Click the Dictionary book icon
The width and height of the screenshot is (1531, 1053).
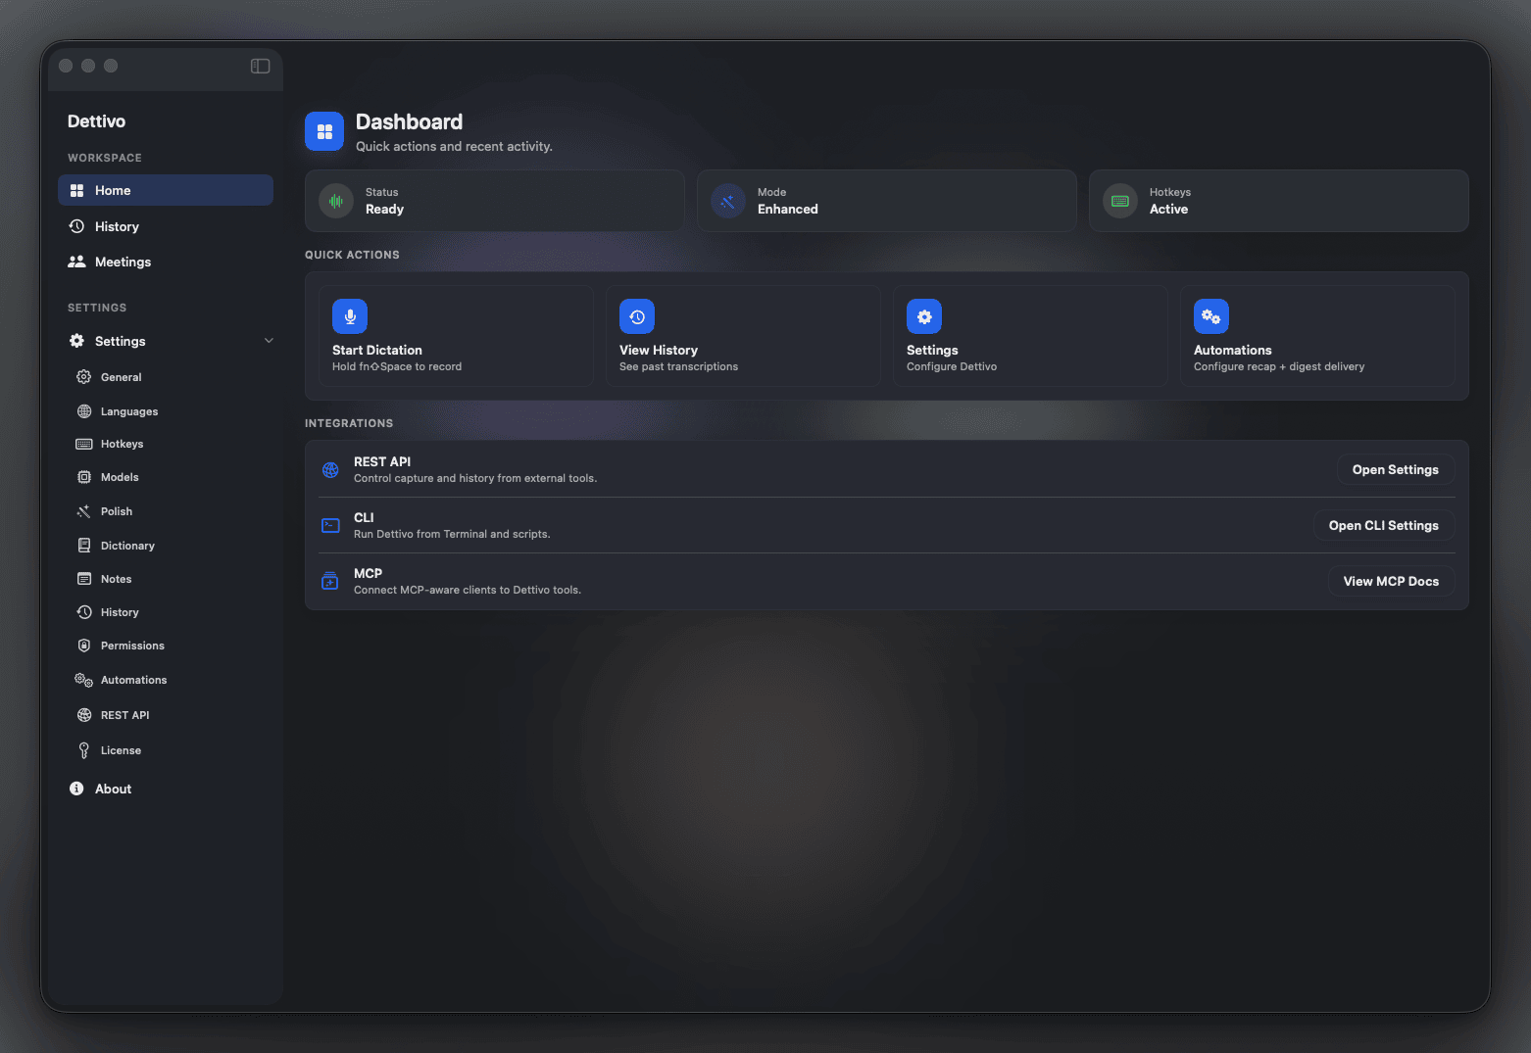tap(84, 546)
